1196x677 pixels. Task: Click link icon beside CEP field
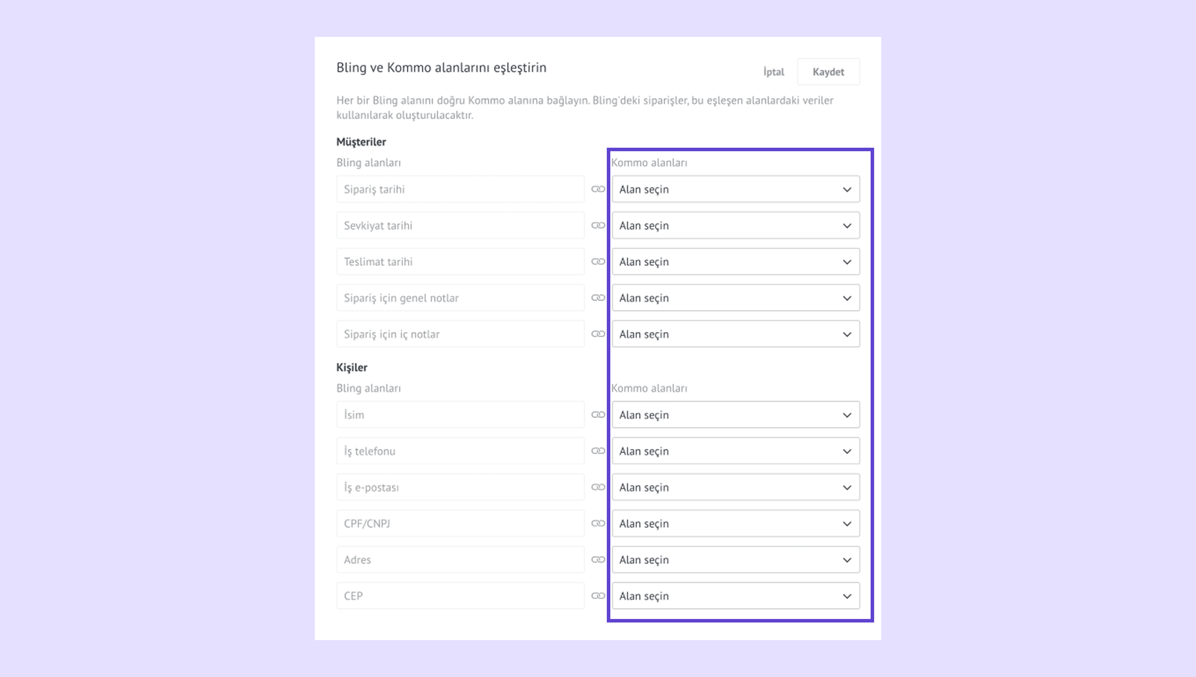598,596
